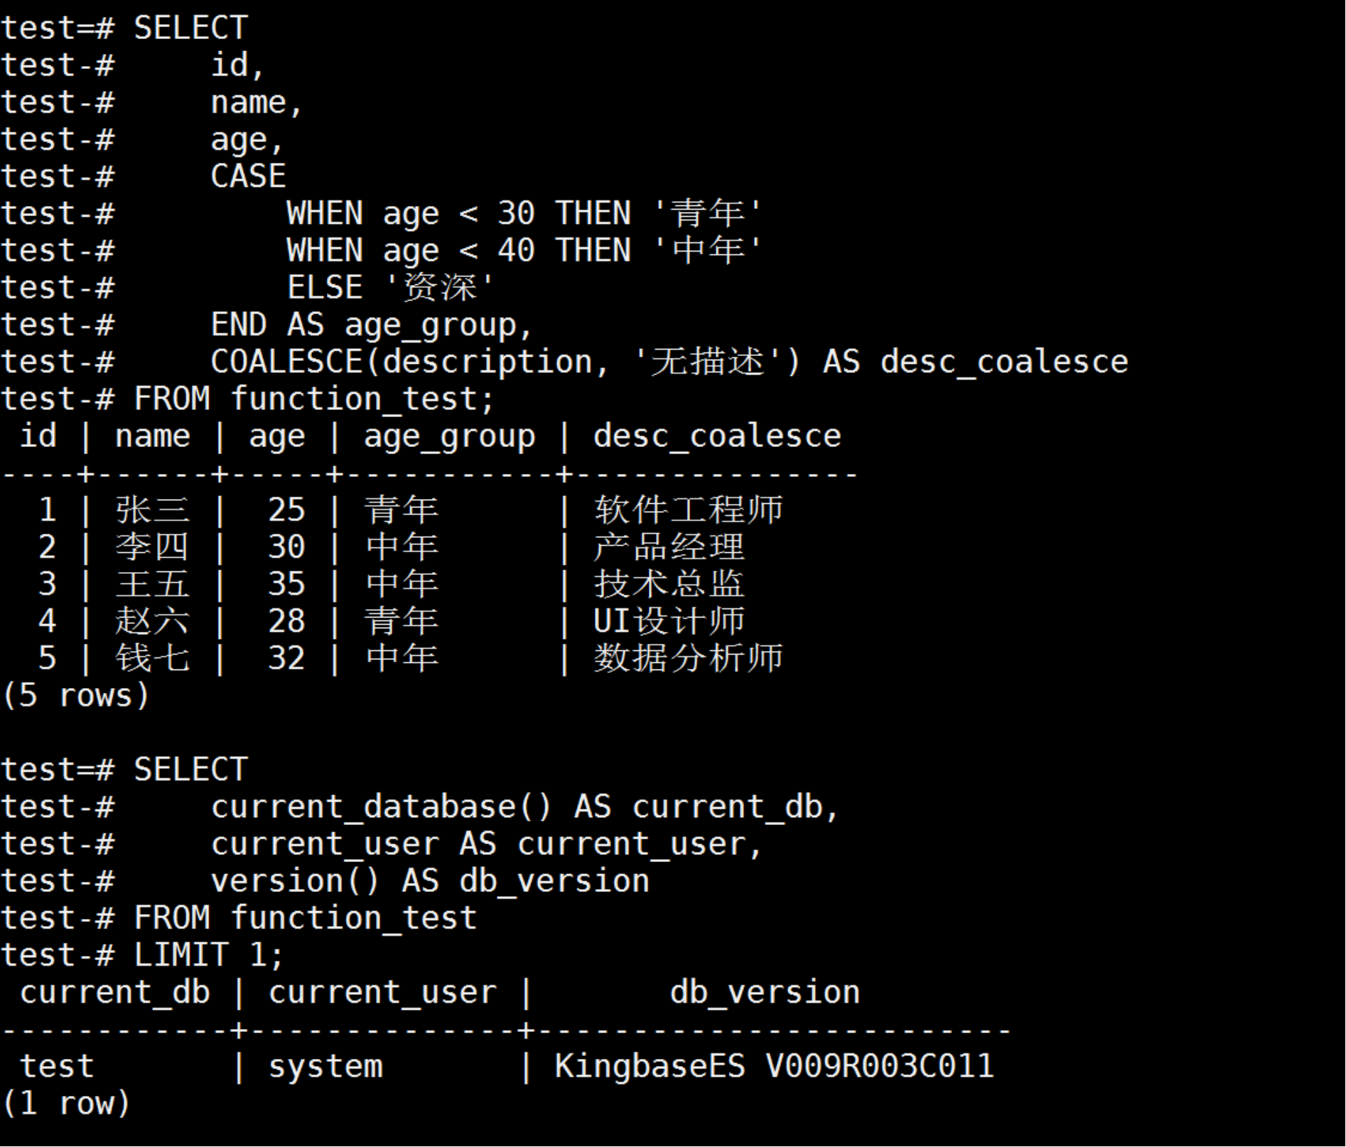This screenshot has height=1147, width=1346.
Task: Click the 'KingbaseES V009R003C011' version value
Action: 774,1067
